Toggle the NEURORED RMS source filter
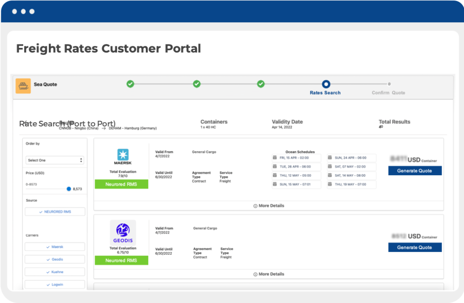464x303 pixels. coord(55,211)
